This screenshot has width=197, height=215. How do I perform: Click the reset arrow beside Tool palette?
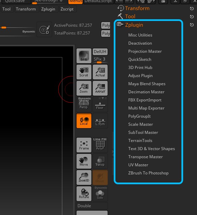pos(192,17)
